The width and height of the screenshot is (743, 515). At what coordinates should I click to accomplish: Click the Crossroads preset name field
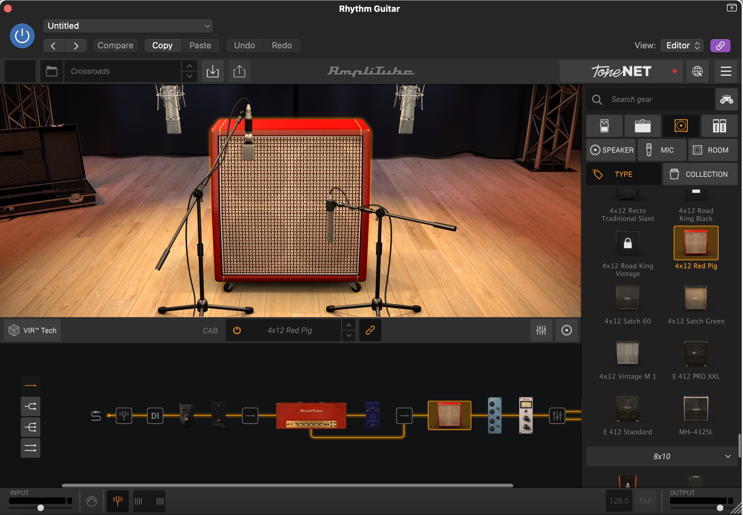pos(123,71)
